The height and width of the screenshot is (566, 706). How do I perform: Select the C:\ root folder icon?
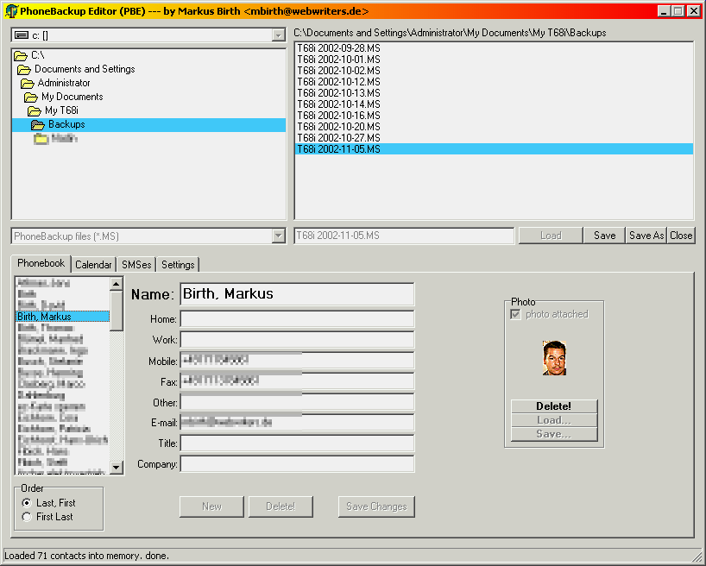point(21,55)
